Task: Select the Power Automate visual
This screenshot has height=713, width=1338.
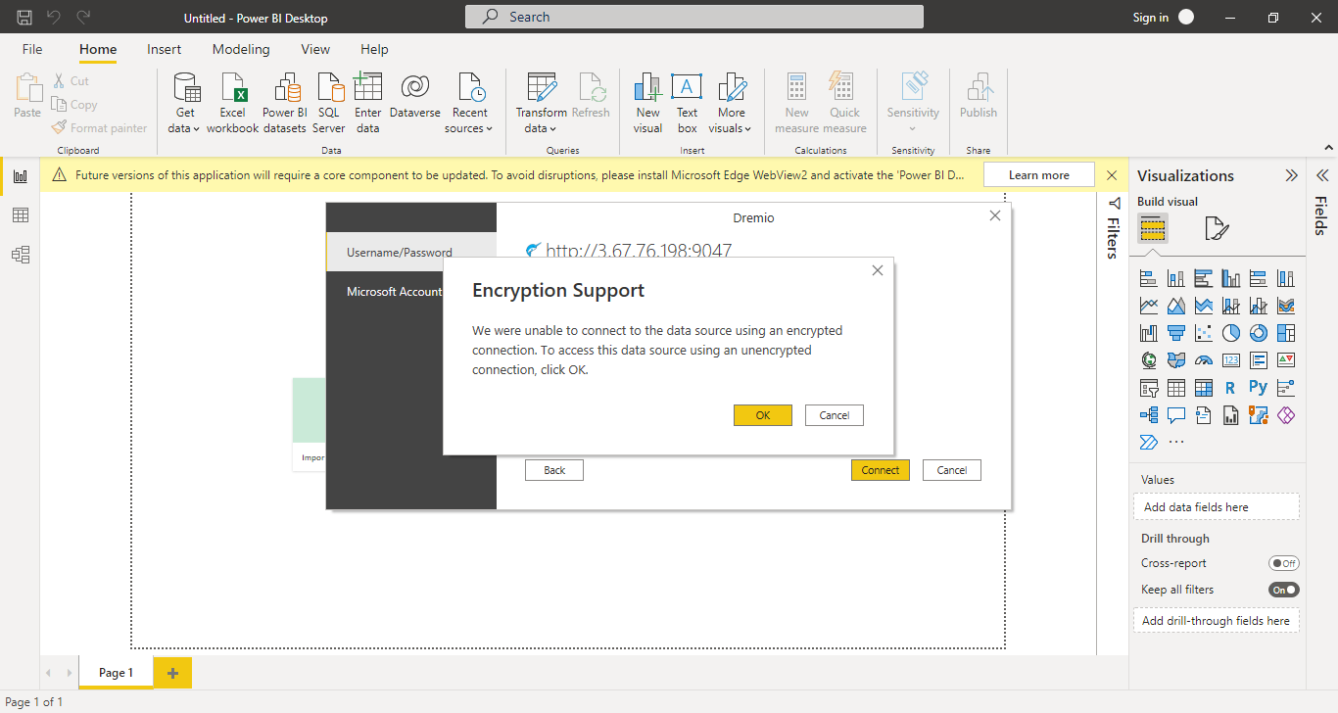Action: [x=1149, y=443]
